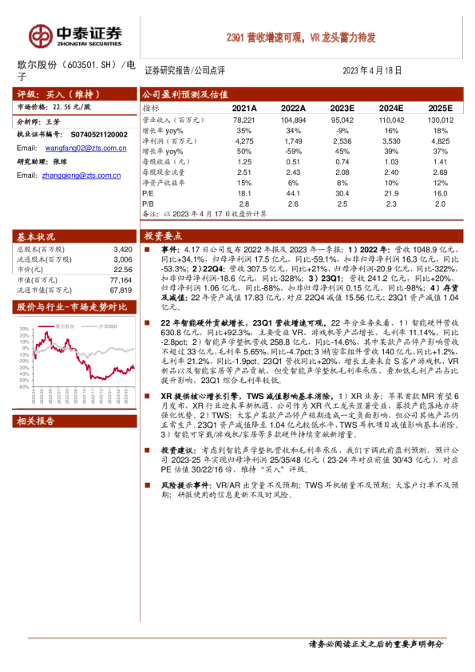The height and width of the screenshot is (672, 475).
Task: Click total shares value 3,420
Action: pos(123,250)
